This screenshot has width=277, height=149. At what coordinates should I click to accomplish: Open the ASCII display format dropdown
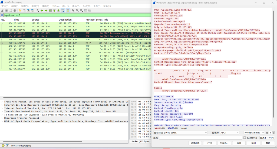click(x=229, y=133)
